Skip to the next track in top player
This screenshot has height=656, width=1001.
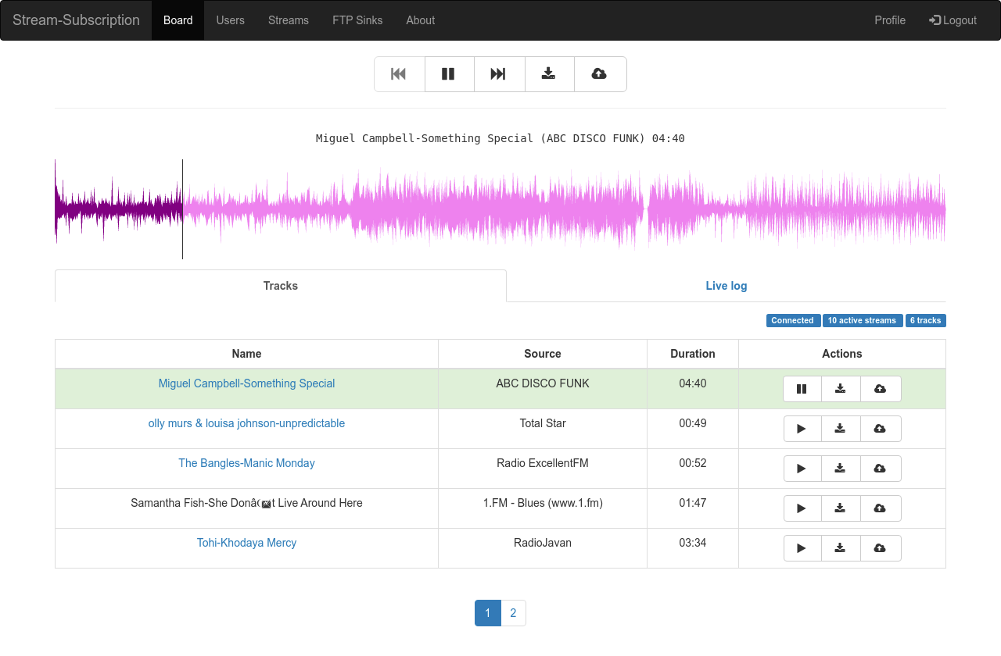click(500, 74)
